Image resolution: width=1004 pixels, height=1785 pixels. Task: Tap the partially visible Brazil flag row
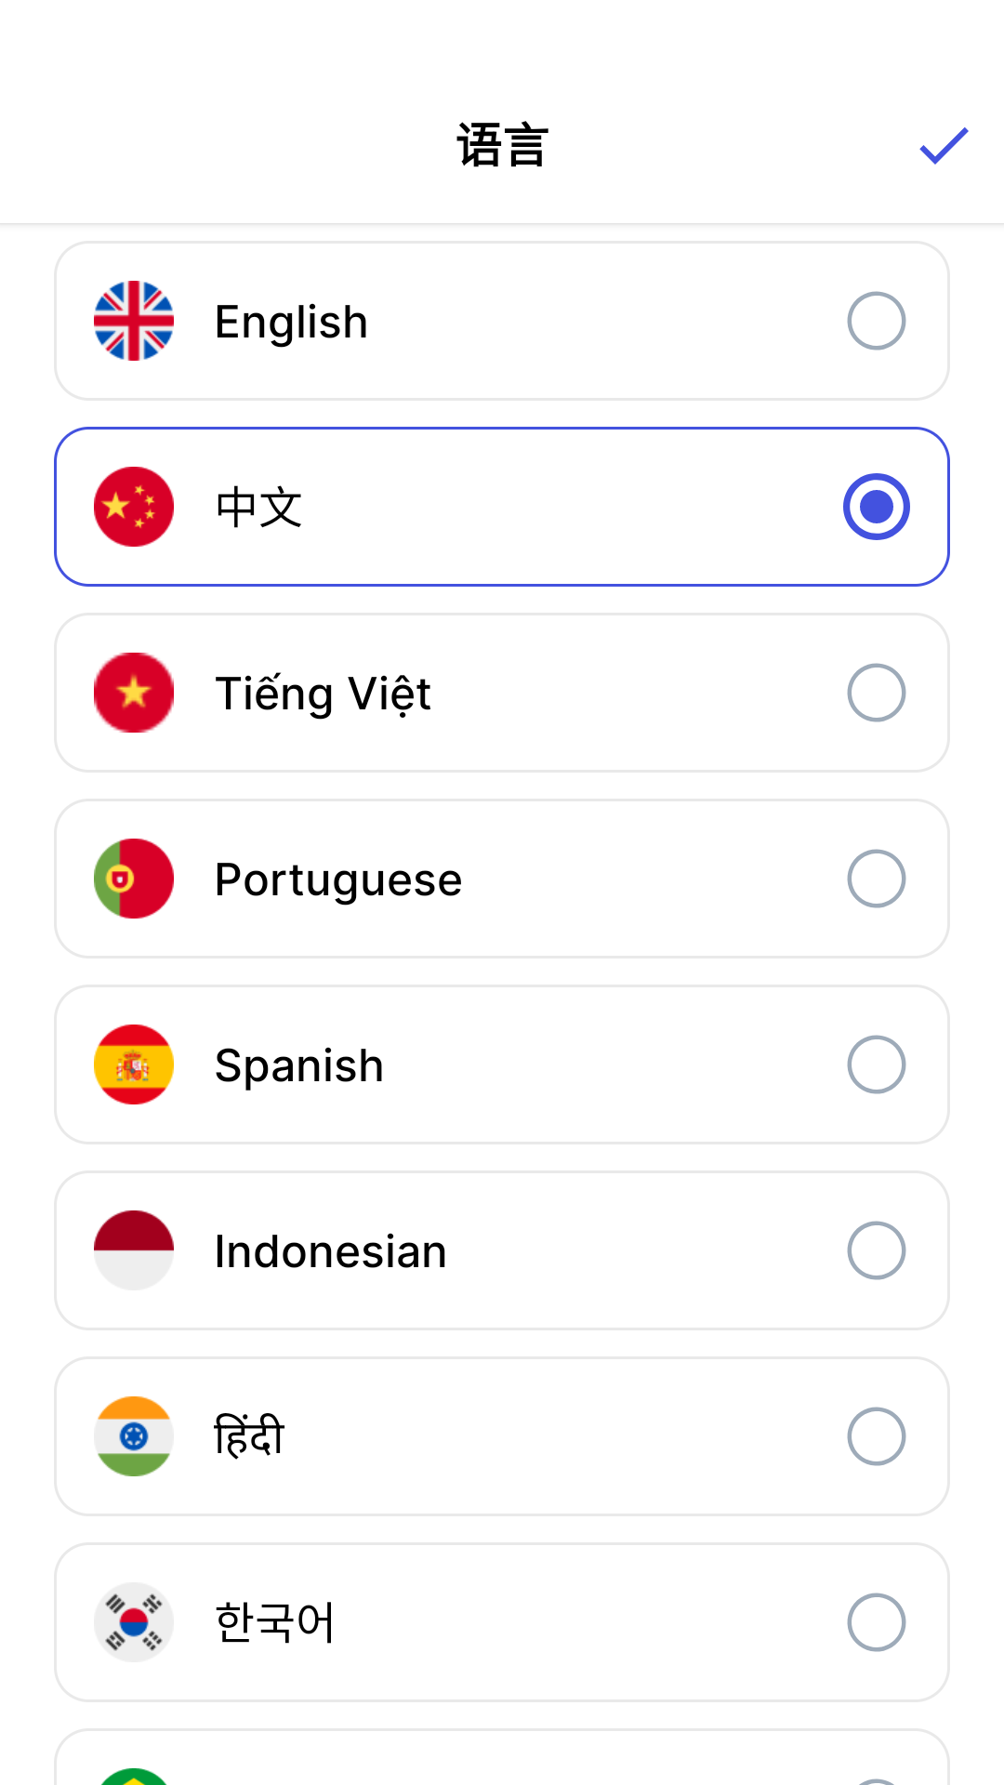(x=502, y=1762)
